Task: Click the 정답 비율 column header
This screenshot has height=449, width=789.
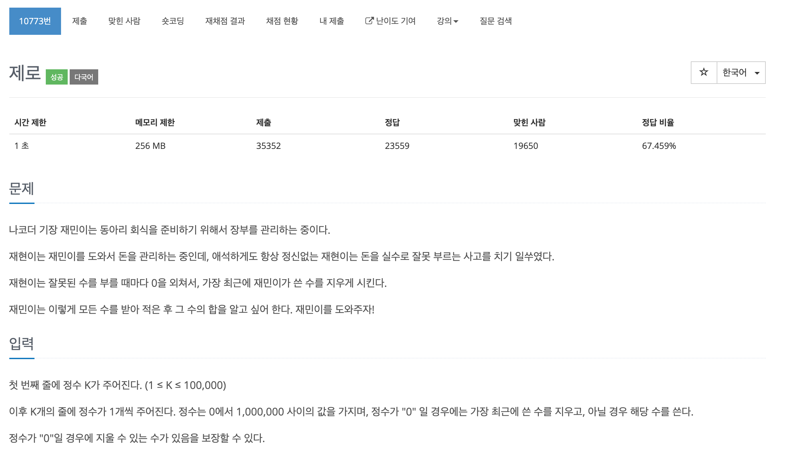Action: [658, 122]
